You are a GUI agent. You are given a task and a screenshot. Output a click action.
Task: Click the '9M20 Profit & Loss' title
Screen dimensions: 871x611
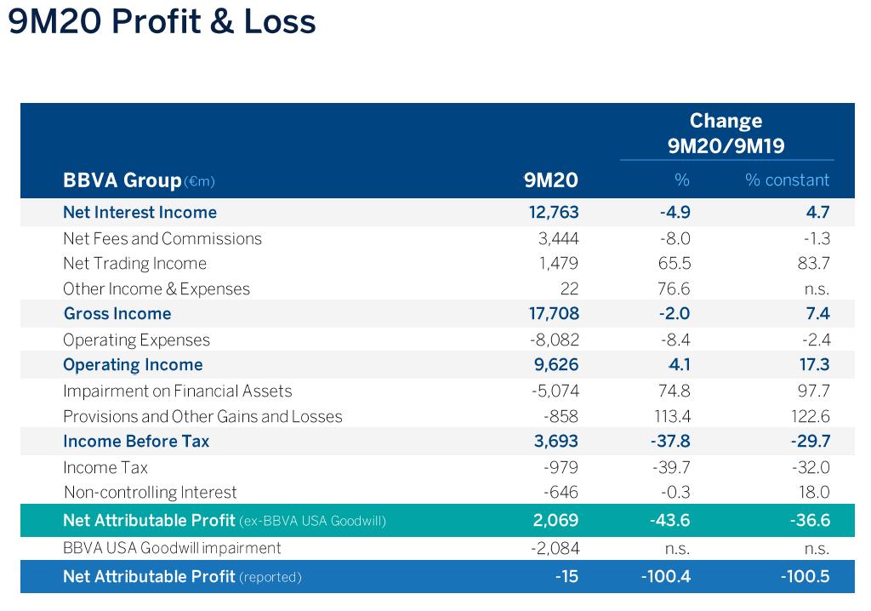(162, 21)
